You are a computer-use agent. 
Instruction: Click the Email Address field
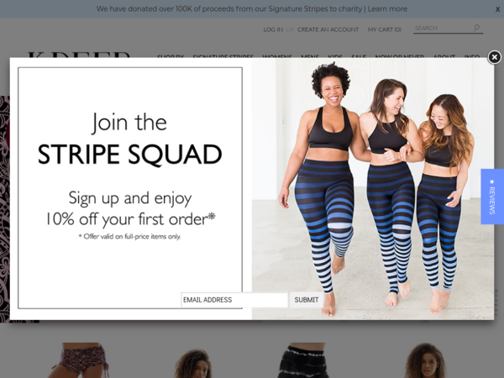pyautogui.click(x=234, y=300)
